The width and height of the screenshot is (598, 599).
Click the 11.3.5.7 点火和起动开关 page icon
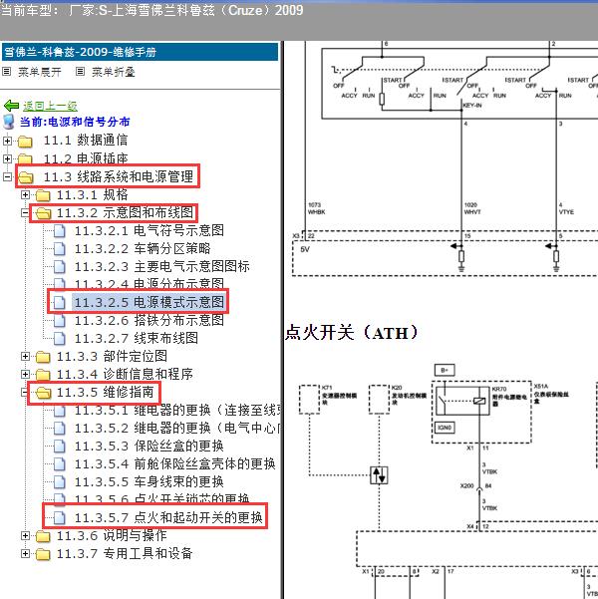pos(59,517)
